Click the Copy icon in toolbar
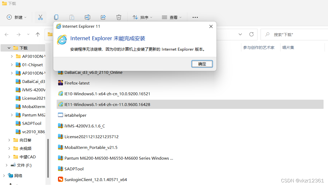 [x=56, y=17]
